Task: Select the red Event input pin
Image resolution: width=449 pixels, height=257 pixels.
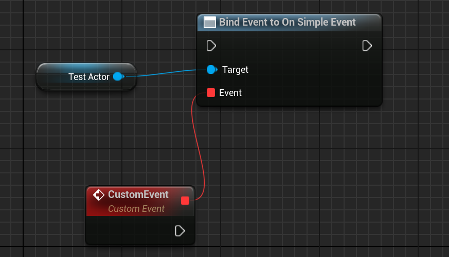Action: point(210,93)
